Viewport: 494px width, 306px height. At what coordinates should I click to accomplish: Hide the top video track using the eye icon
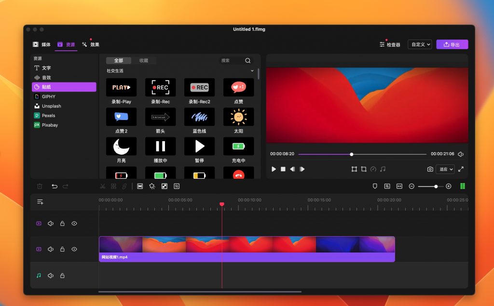[74, 223]
